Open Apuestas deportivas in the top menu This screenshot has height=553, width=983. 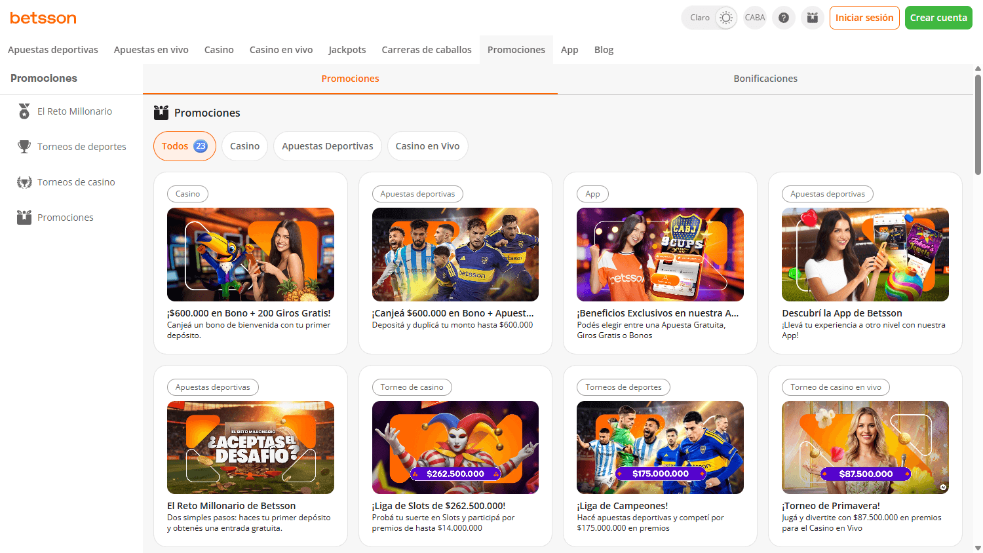(x=53, y=50)
